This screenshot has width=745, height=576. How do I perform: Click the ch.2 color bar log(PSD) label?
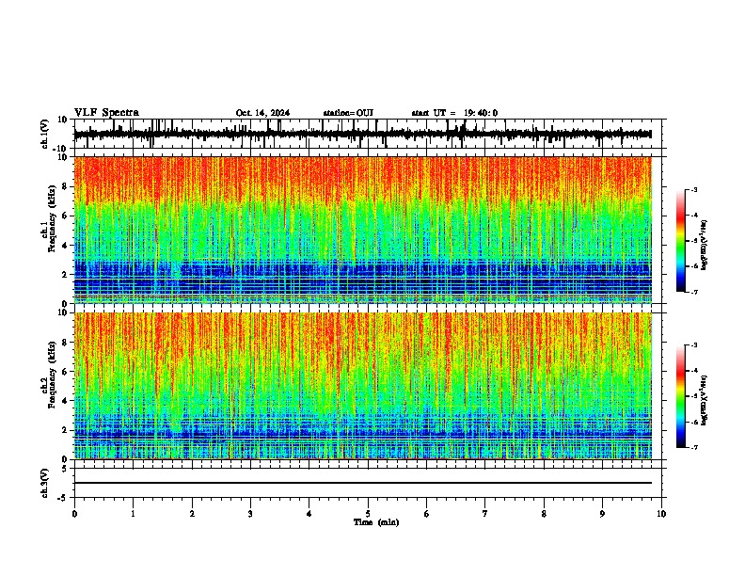click(x=705, y=401)
